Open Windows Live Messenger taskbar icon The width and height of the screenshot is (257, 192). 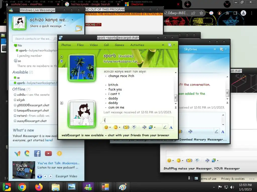88,187
